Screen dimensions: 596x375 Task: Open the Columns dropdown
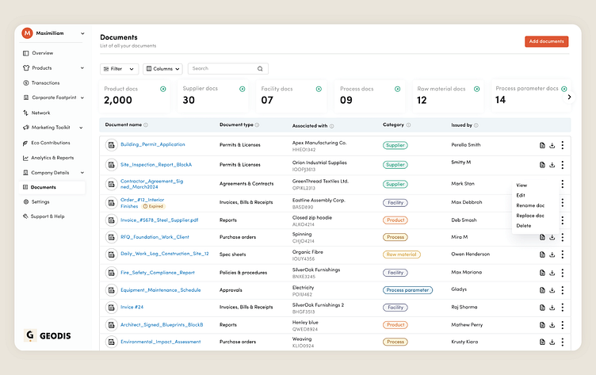click(x=162, y=69)
